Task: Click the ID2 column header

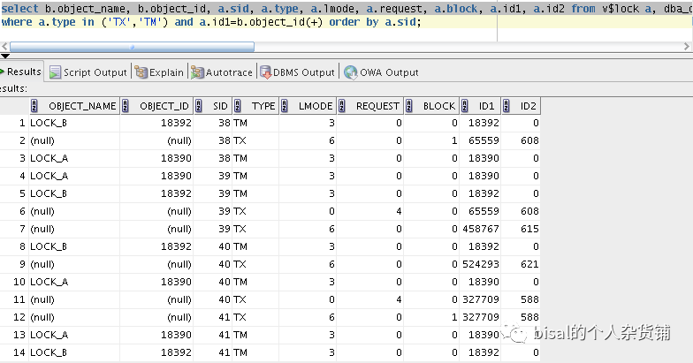Action: point(529,106)
